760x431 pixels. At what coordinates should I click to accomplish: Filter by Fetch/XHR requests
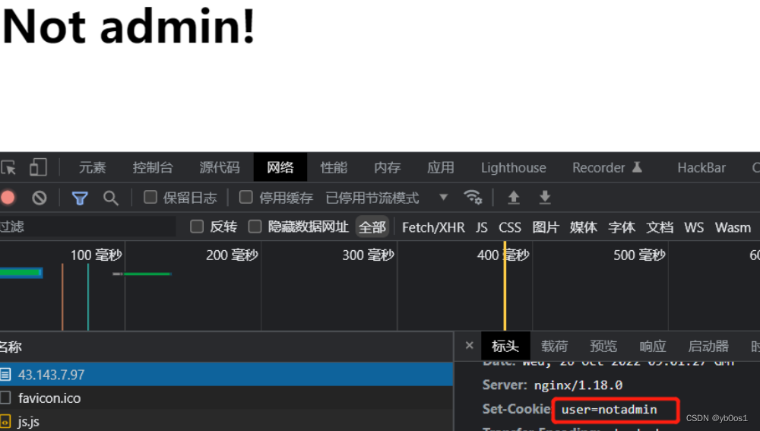point(433,227)
